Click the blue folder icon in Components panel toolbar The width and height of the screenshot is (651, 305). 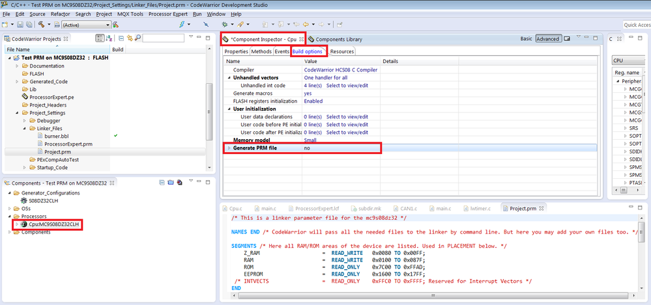(x=171, y=182)
